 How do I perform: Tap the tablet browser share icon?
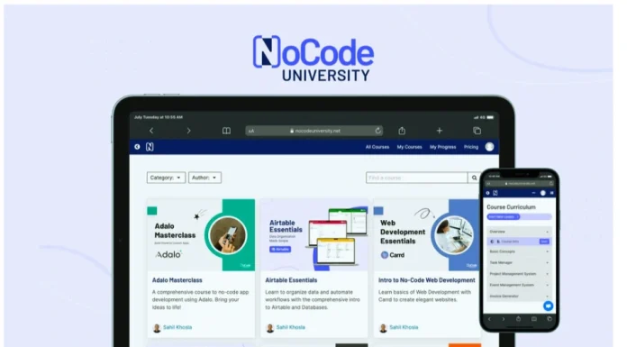402,131
